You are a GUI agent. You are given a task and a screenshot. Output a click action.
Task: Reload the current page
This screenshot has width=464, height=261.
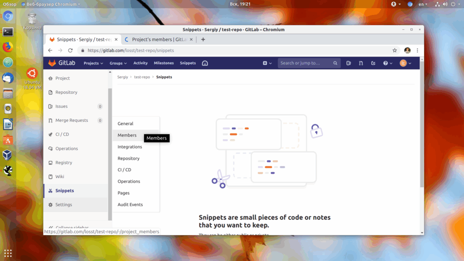pyautogui.click(x=70, y=50)
